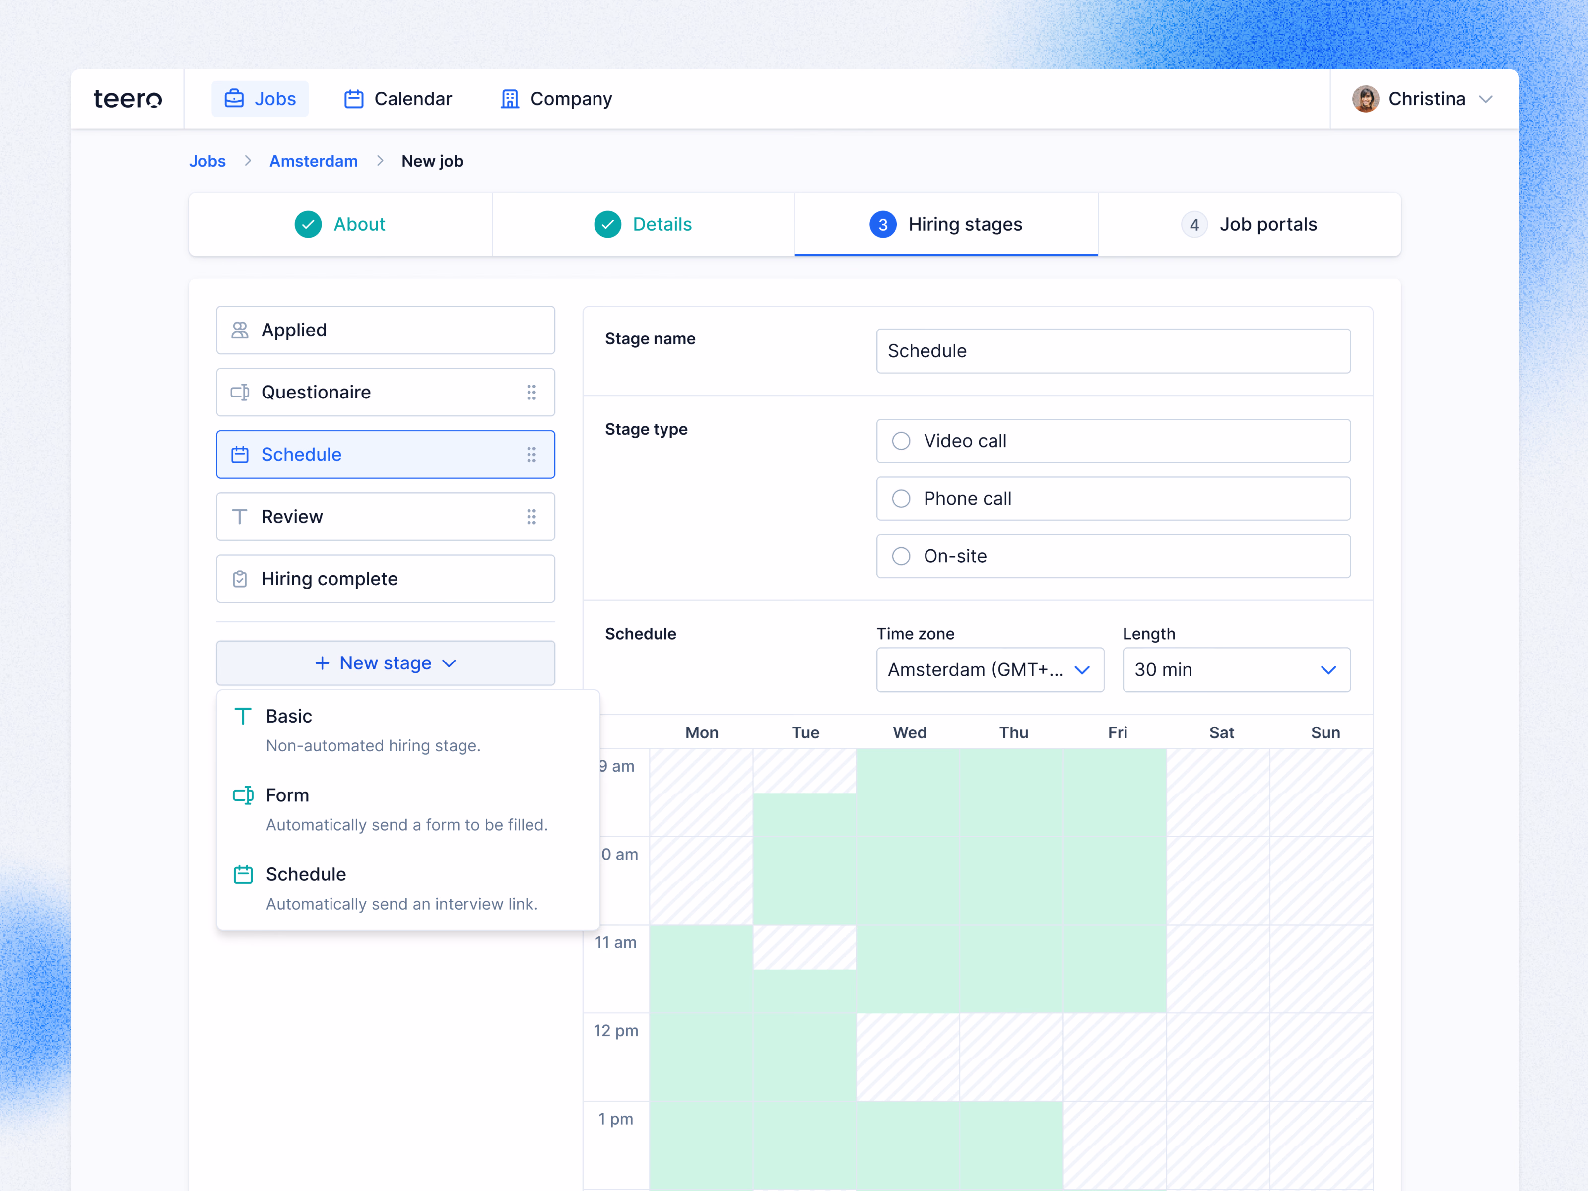Click Wednesday 12 pm unavailable slot
This screenshot has height=1191, width=1588.
(908, 1058)
